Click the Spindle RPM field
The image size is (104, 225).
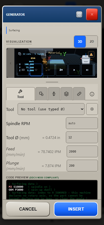pos(82,123)
